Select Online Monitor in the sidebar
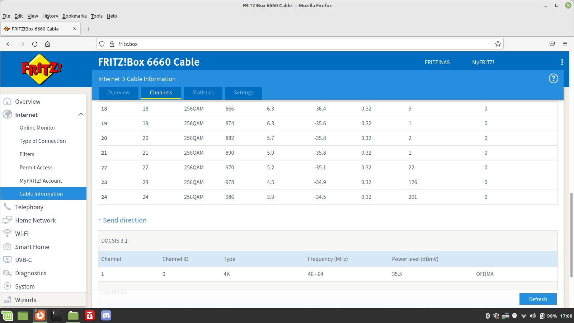The width and height of the screenshot is (574, 323). [37, 128]
